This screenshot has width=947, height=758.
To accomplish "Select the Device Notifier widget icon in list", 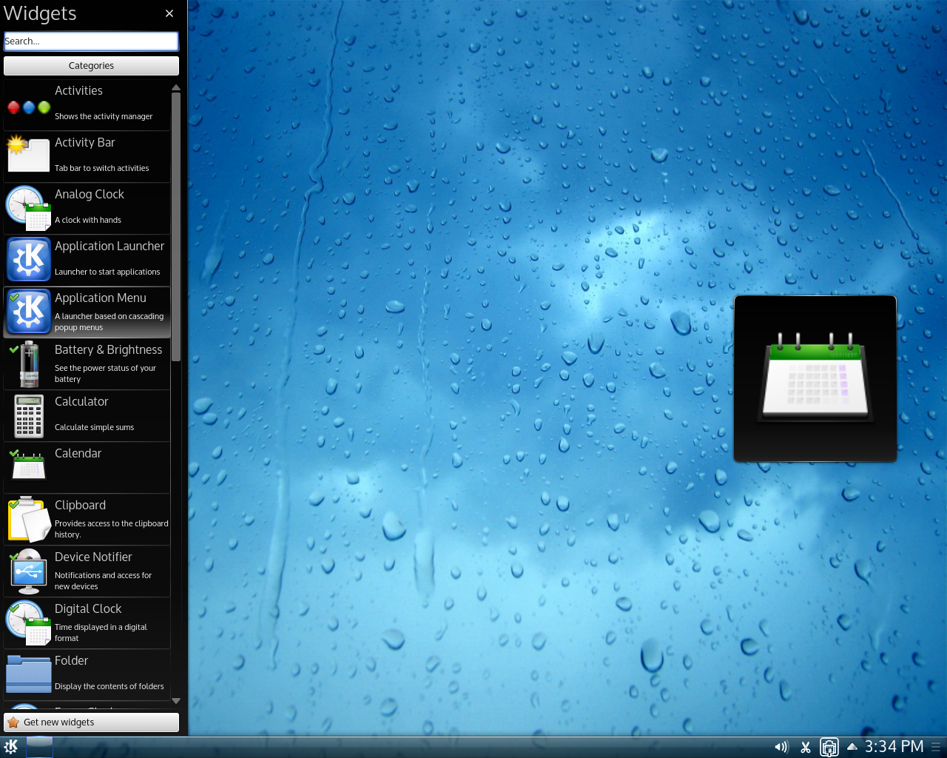I will (x=29, y=571).
